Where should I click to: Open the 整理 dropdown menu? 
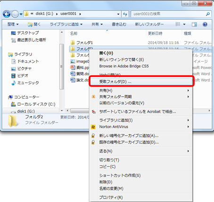point(13,24)
